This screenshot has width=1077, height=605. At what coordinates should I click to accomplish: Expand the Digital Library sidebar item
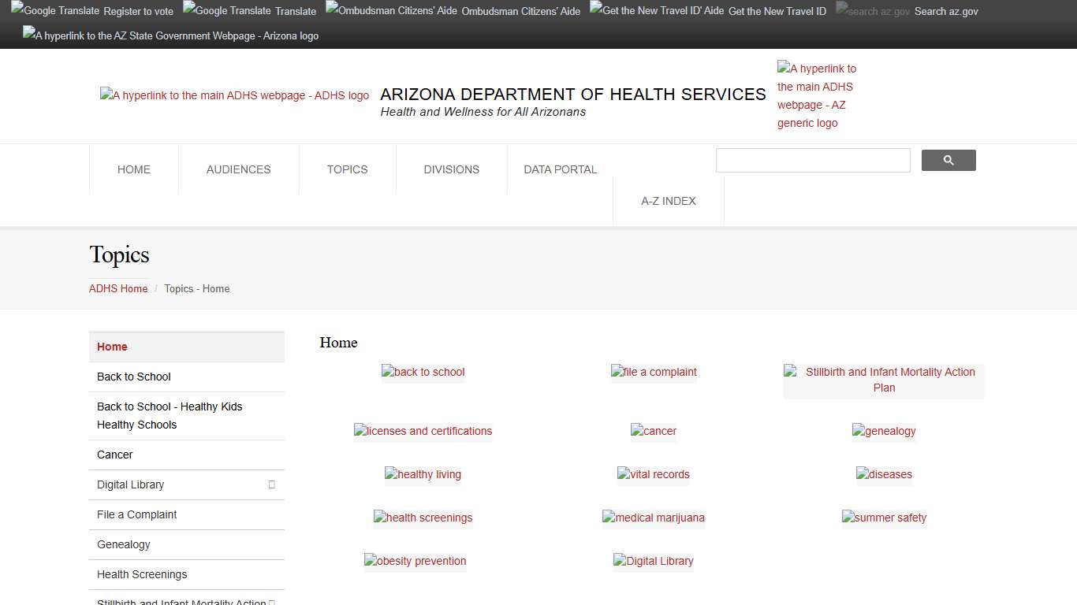click(271, 484)
